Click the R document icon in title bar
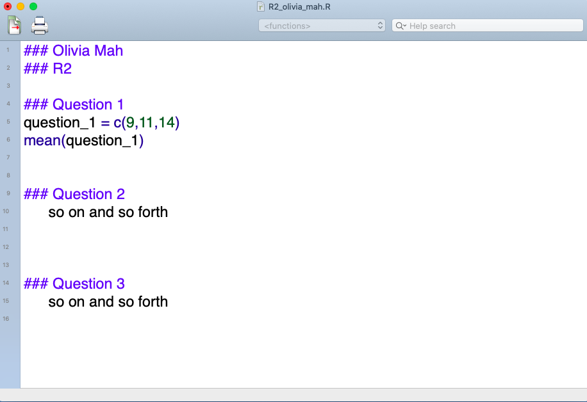 (261, 7)
